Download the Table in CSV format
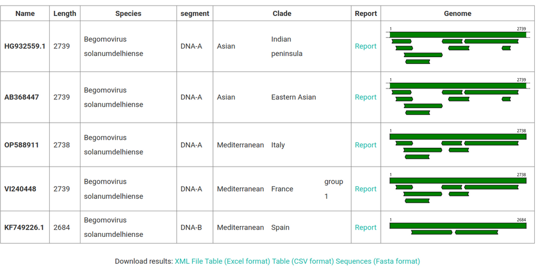540x270 pixels. (303, 261)
